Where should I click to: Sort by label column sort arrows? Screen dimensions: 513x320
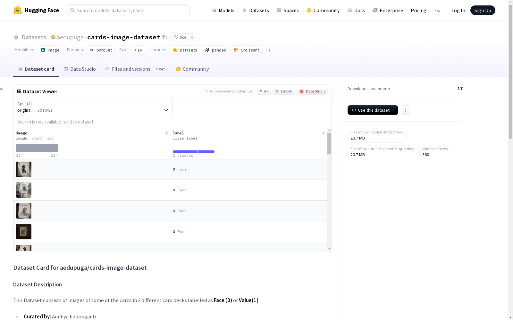click(x=323, y=133)
